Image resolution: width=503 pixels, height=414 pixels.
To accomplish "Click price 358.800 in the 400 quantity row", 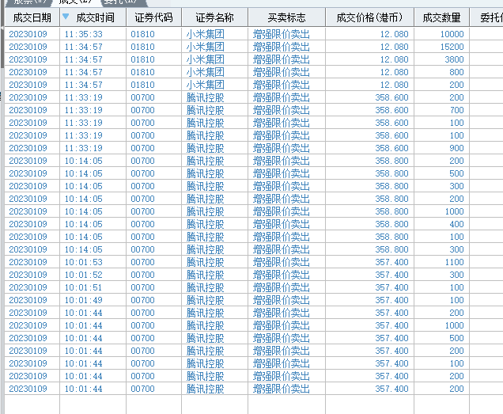I will [392, 224].
